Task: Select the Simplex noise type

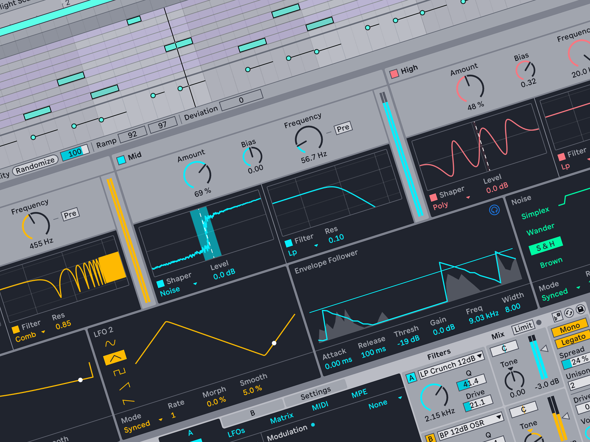Action: point(535,213)
